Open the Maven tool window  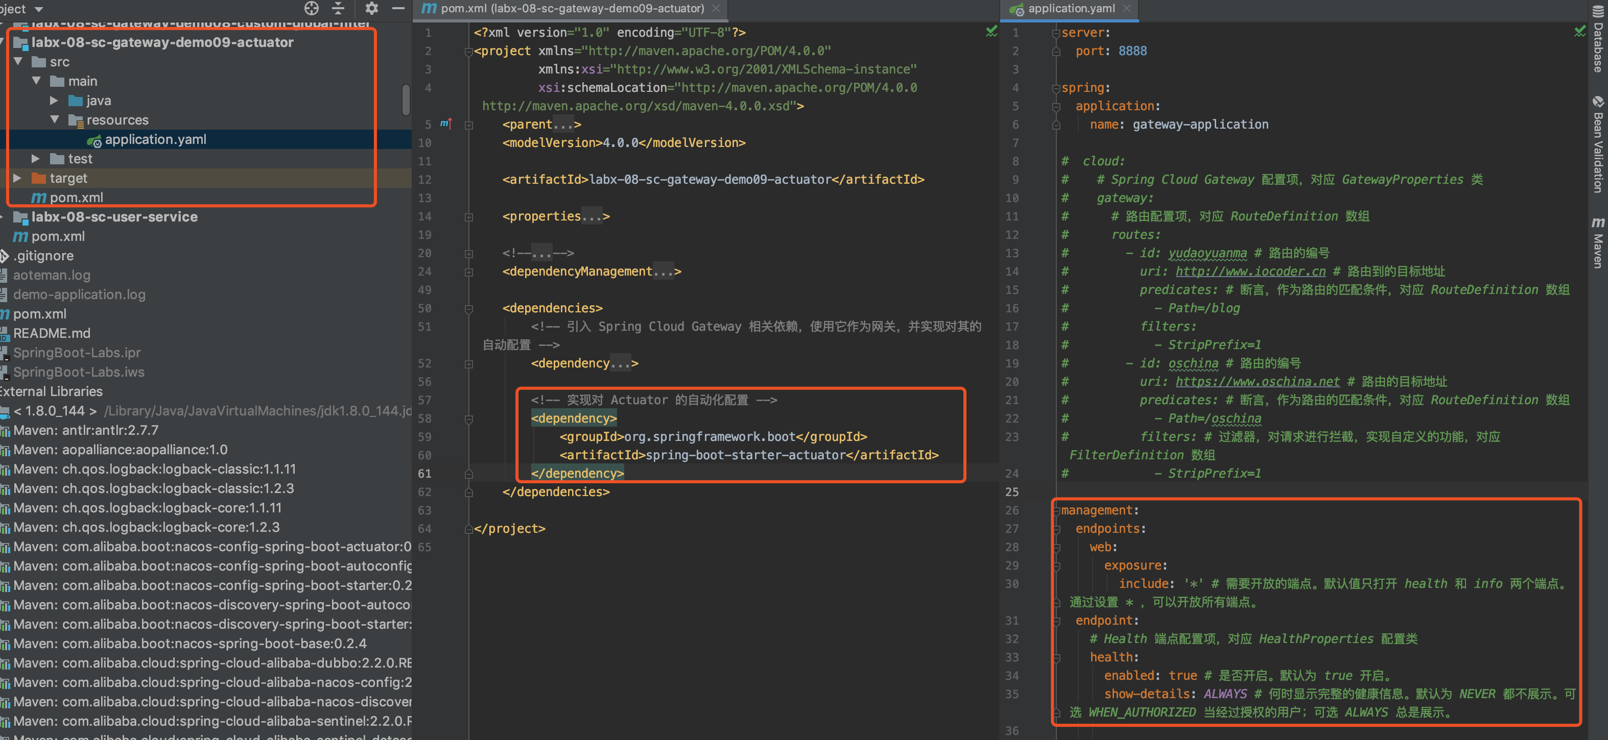click(x=1599, y=242)
